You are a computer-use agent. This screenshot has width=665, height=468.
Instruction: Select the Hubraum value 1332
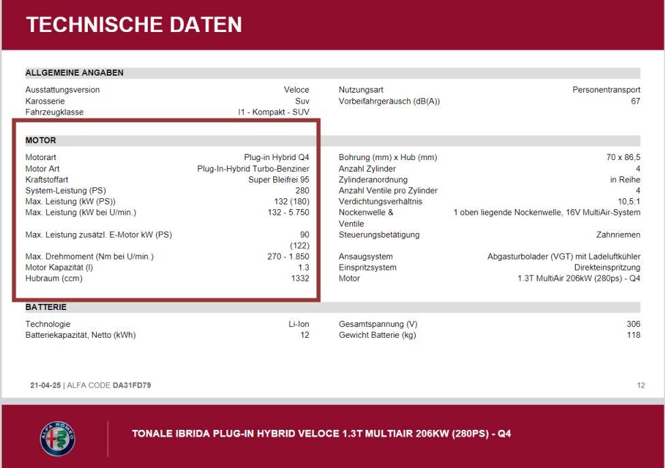click(300, 279)
